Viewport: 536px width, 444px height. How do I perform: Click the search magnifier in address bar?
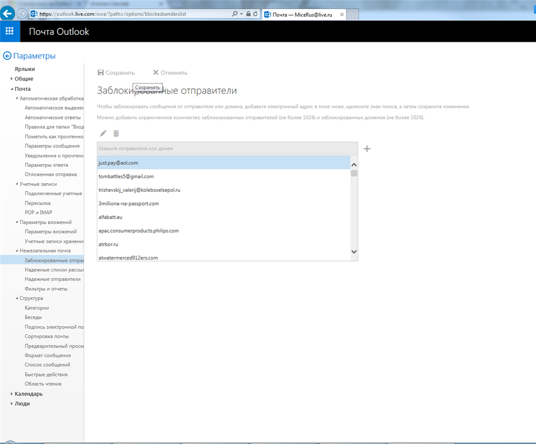(x=234, y=14)
